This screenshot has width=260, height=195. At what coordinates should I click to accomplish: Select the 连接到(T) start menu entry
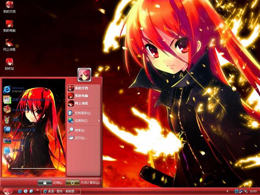pos(84,121)
